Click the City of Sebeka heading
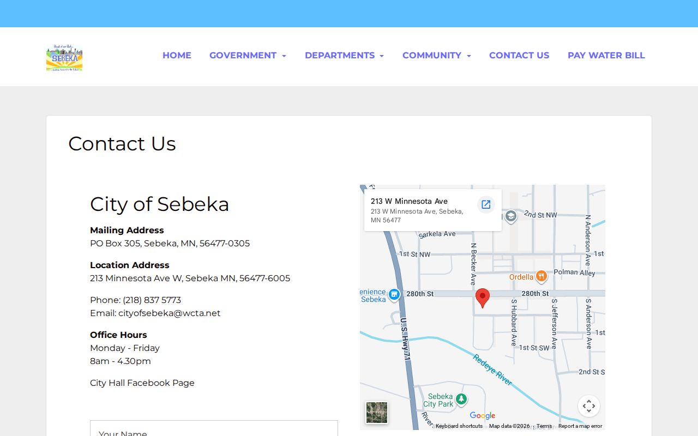This screenshot has height=436, width=698. 159,204
